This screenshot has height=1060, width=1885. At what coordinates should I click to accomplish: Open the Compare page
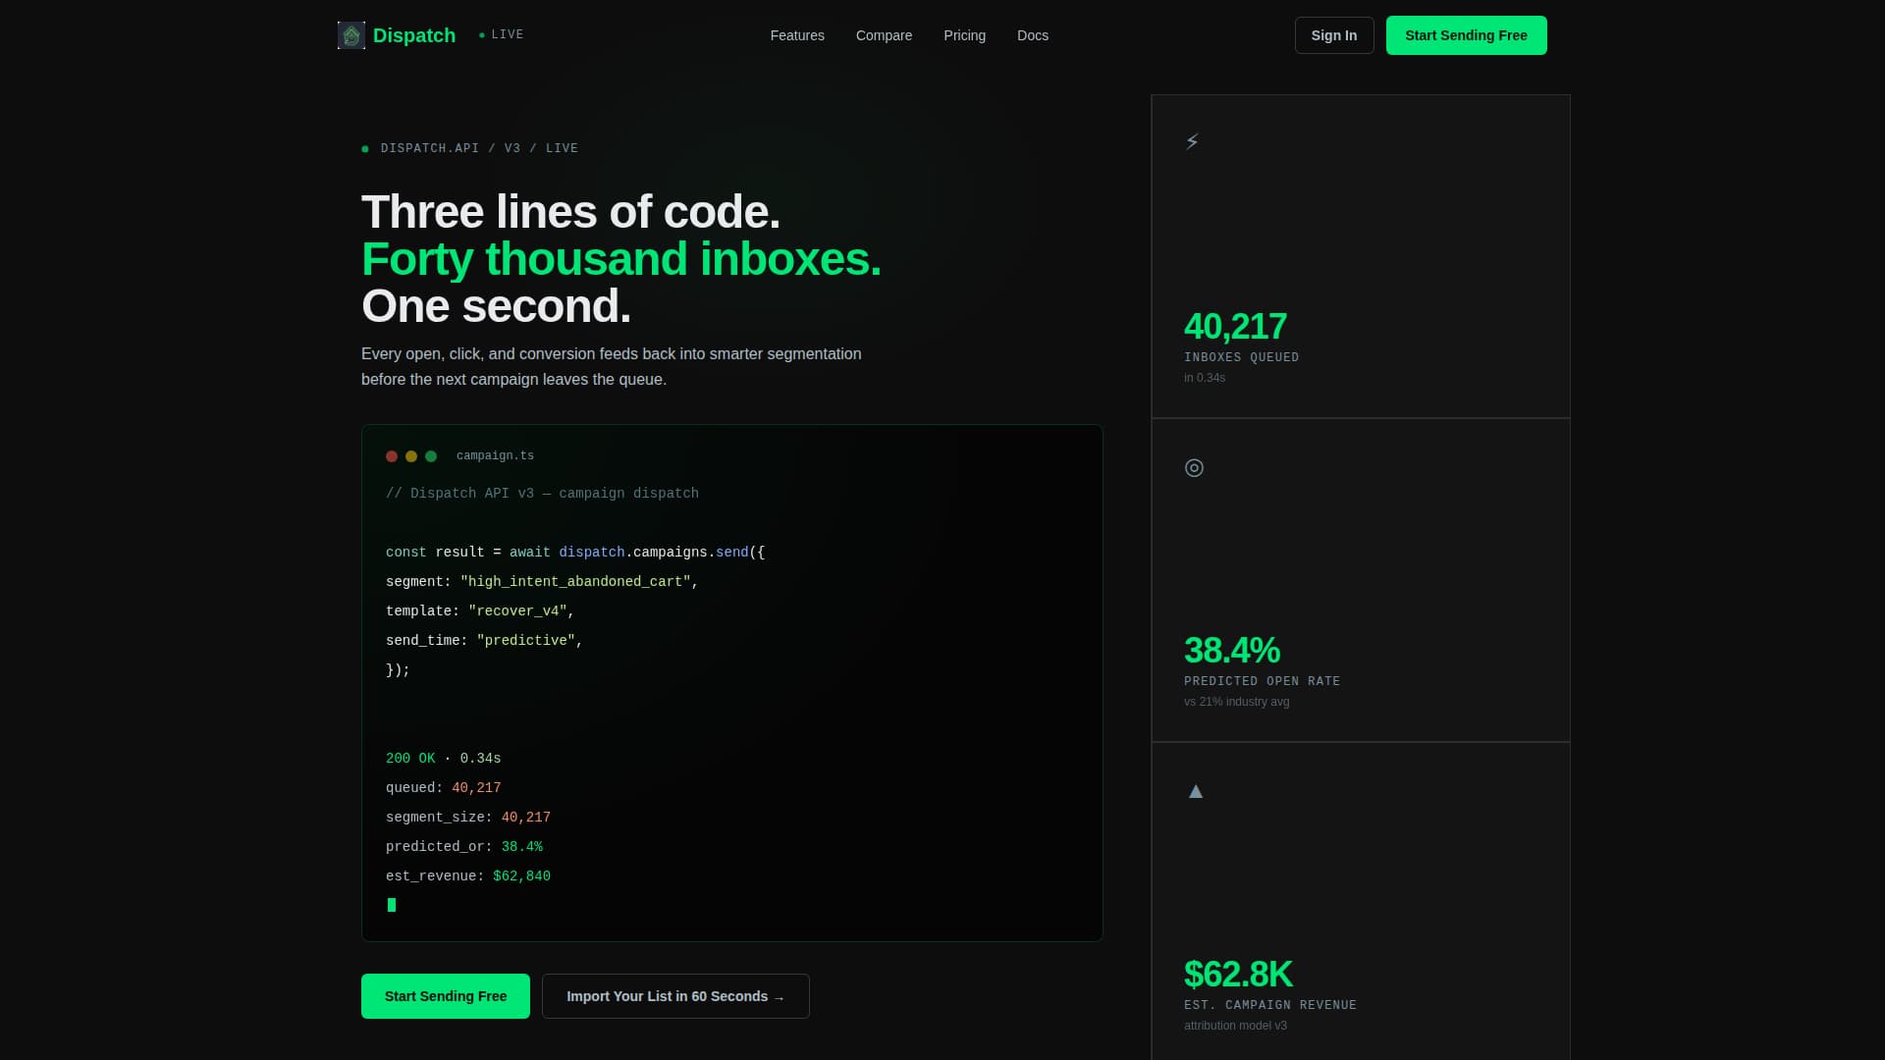pos(884,35)
